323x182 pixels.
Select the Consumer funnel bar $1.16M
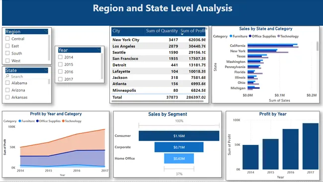point(179,136)
